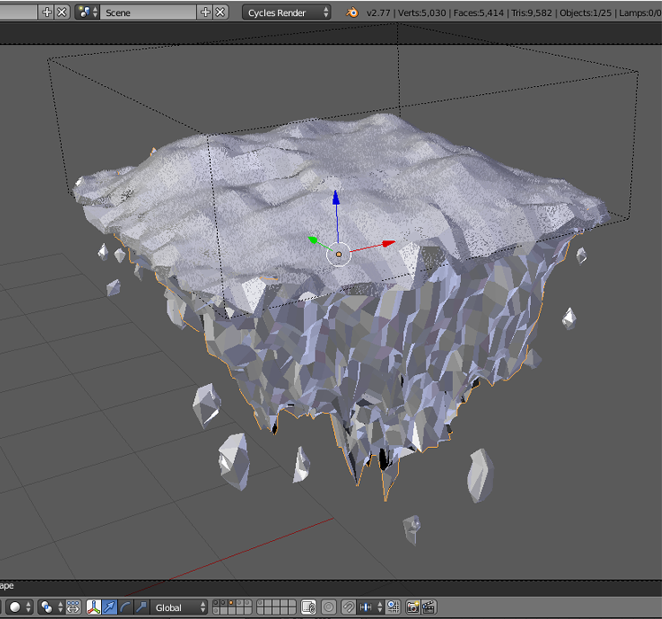Image resolution: width=662 pixels, height=619 pixels.
Task: Delete the scene with X after Scene field
Action: click(x=220, y=12)
